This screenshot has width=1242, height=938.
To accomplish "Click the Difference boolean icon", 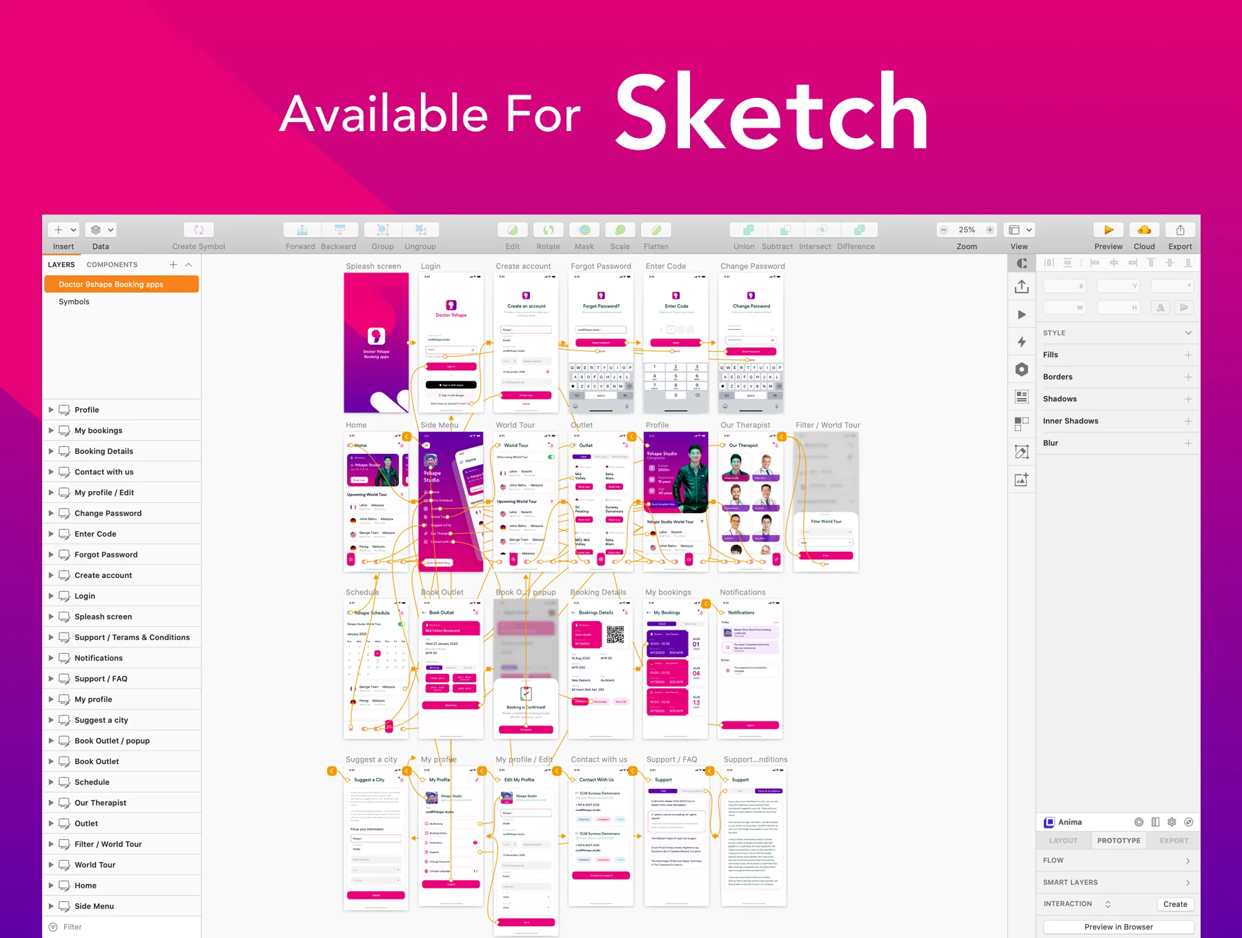I will [x=860, y=230].
